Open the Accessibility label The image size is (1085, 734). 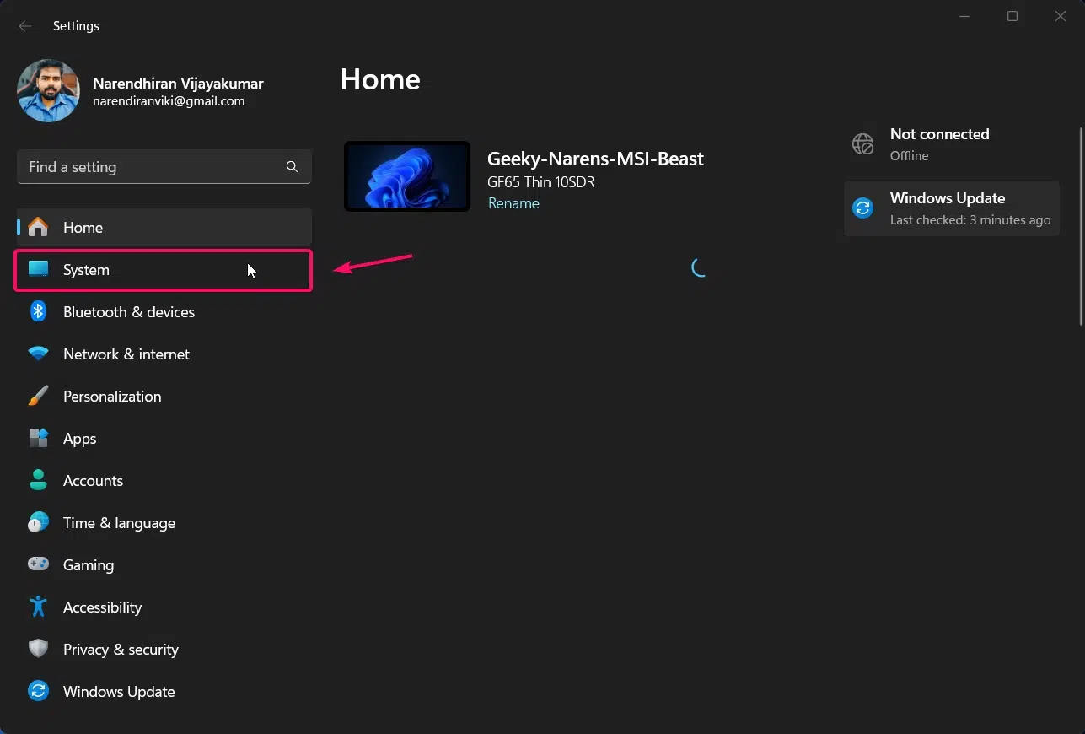[102, 607]
